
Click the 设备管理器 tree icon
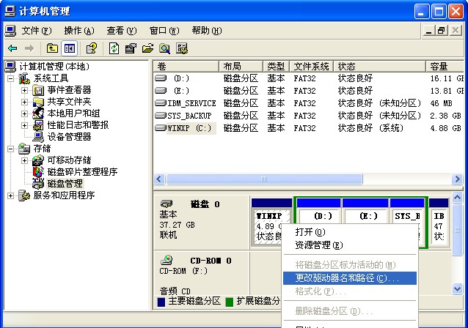coord(38,137)
